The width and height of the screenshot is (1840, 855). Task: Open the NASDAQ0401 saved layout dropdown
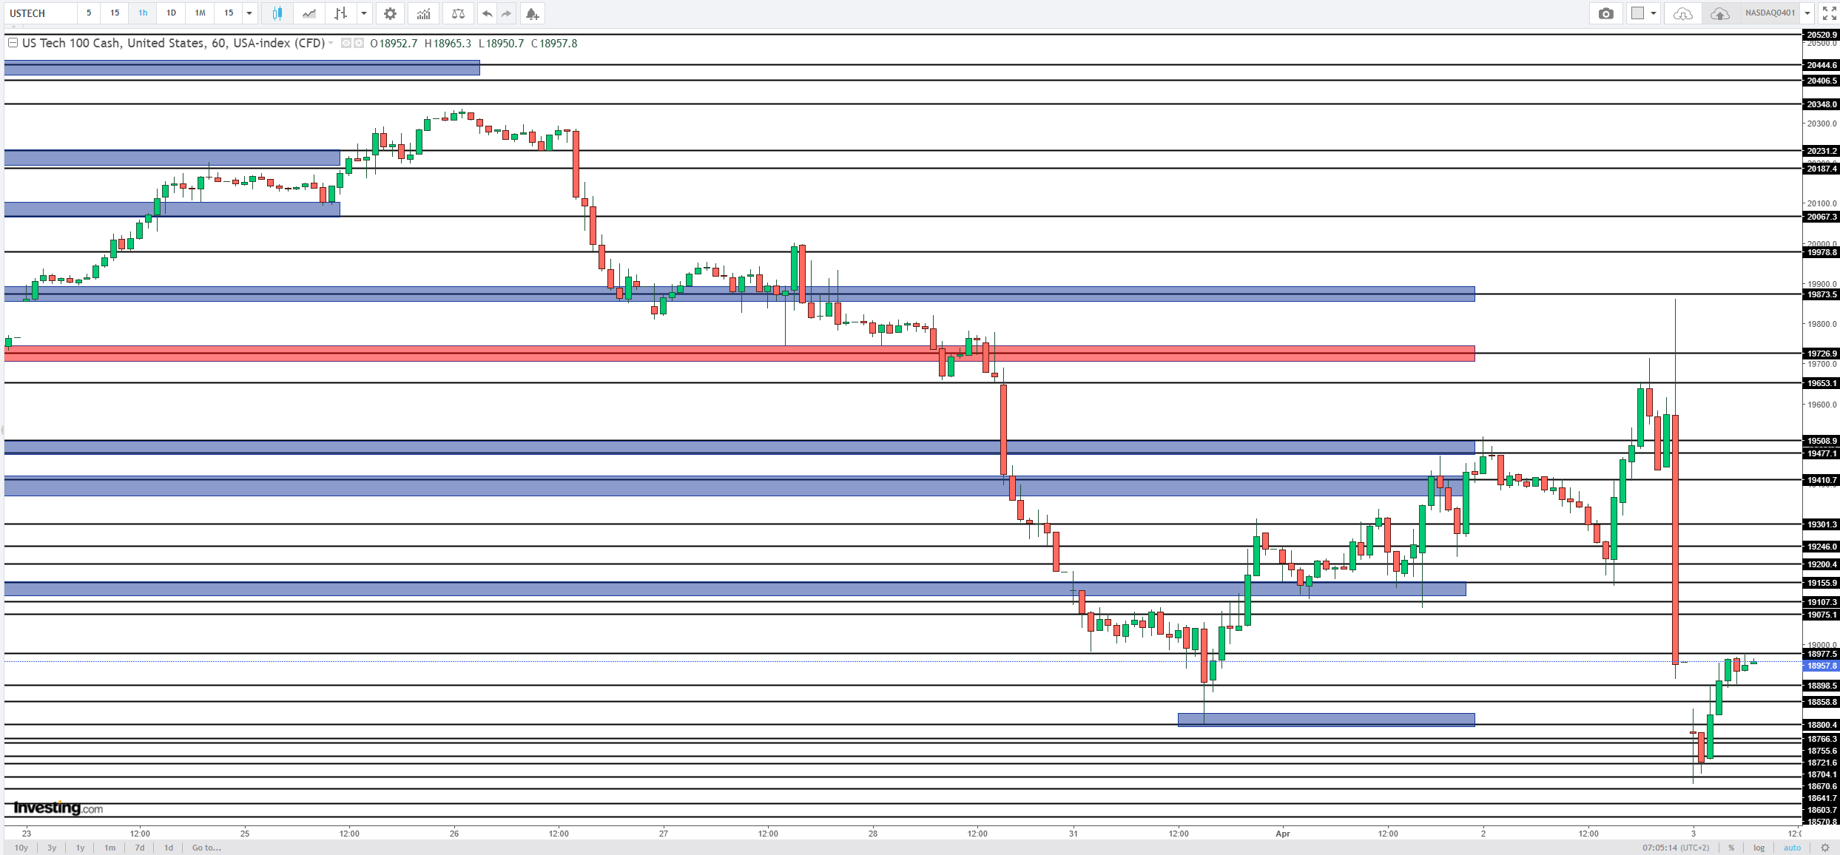(x=1807, y=13)
